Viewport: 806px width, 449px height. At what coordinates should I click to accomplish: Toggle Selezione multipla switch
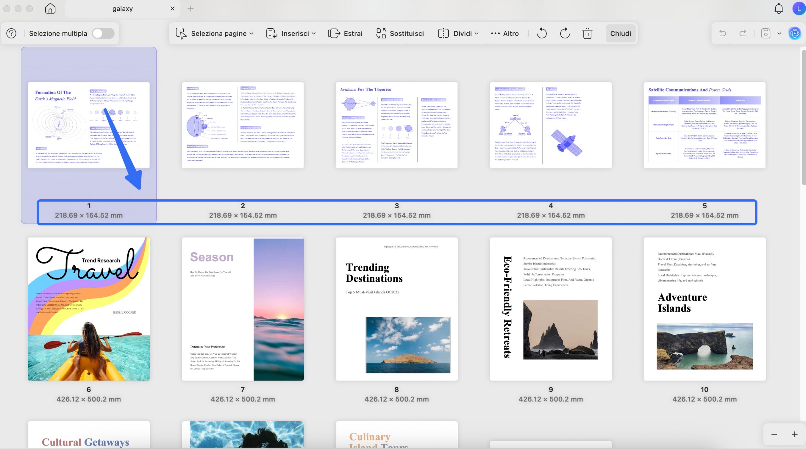[103, 33]
